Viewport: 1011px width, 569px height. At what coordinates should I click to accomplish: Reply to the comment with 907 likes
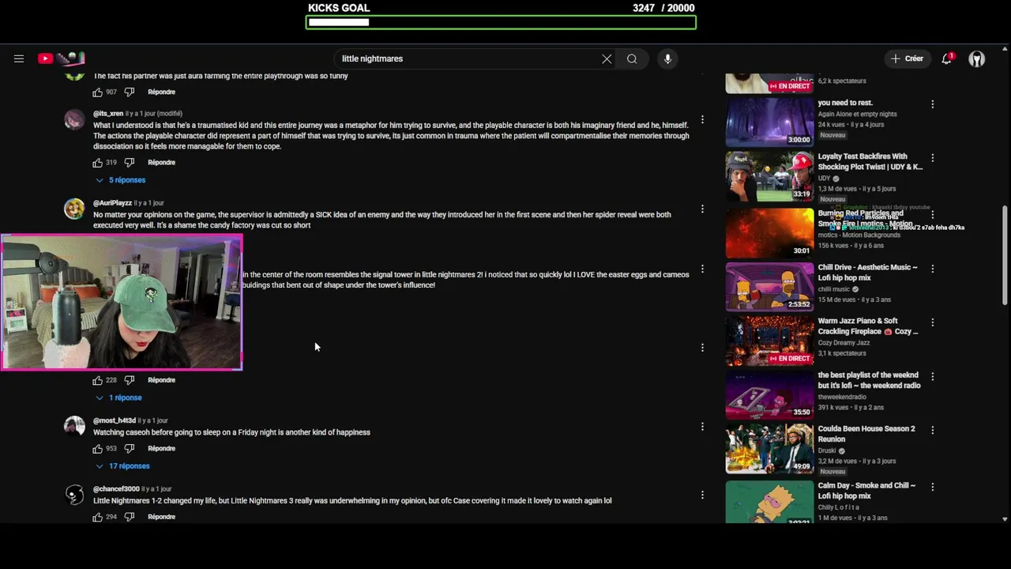[161, 92]
